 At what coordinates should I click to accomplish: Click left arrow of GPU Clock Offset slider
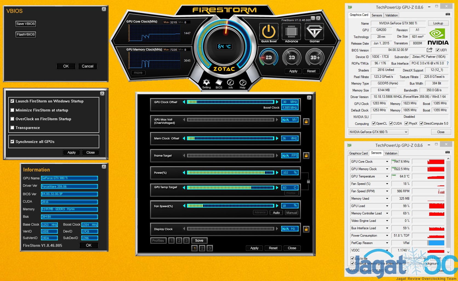[184, 102]
